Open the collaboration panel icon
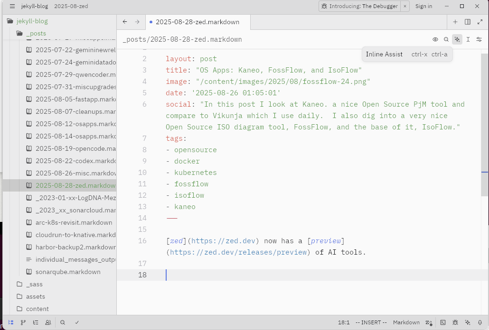 (x=48, y=322)
